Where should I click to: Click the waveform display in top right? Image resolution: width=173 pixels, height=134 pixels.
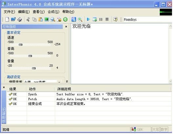coord(166,12)
